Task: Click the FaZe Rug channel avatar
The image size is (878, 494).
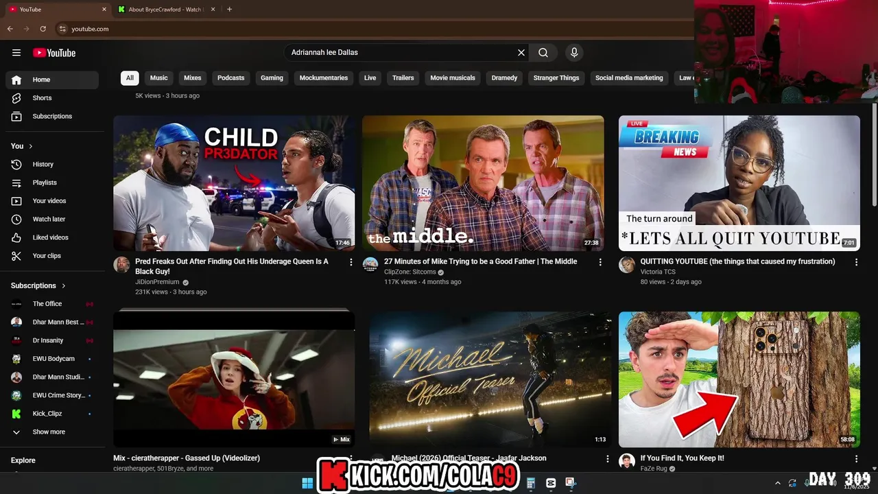Action: click(x=627, y=461)
